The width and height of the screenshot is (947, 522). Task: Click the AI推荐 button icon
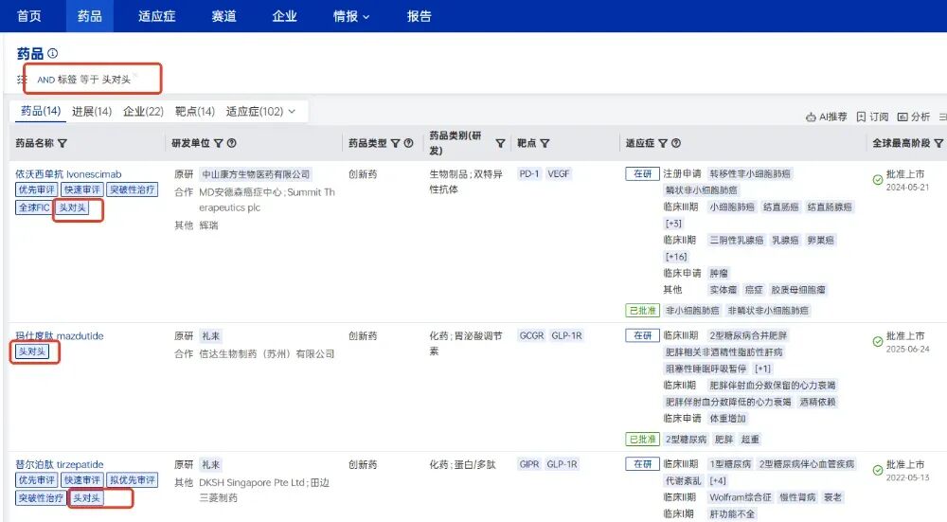(811, 117)
